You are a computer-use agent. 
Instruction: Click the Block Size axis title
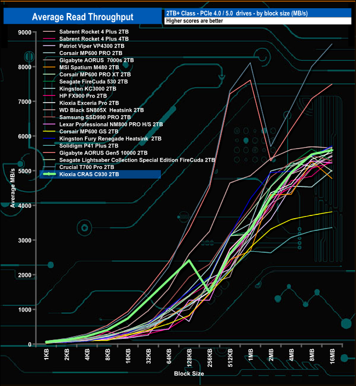point(189,373)
